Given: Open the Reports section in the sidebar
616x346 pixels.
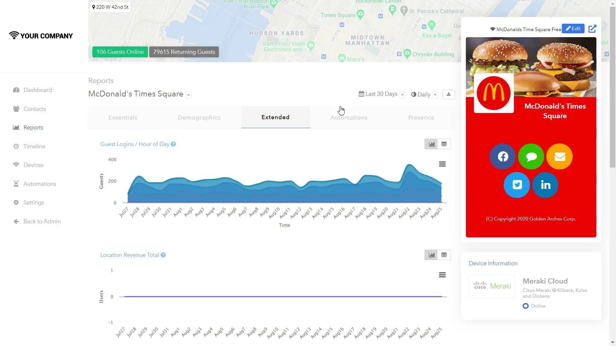Looking at the screenshot, I should pos(33,127).
